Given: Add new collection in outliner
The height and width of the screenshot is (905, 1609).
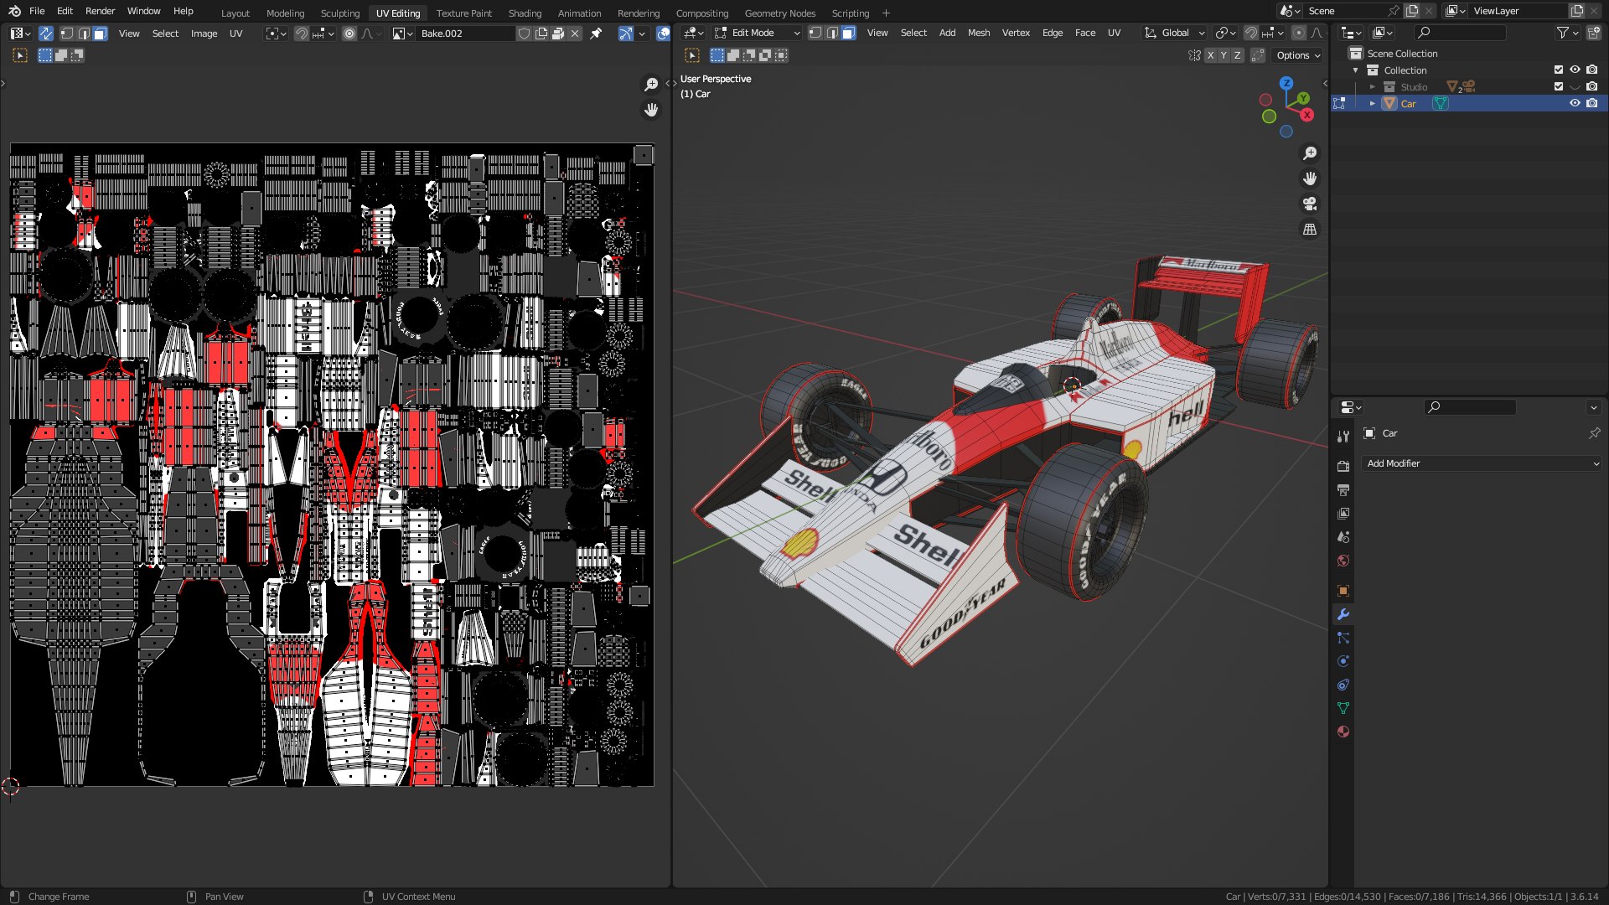Looking at the screenshot, I should pos(1593,33).
